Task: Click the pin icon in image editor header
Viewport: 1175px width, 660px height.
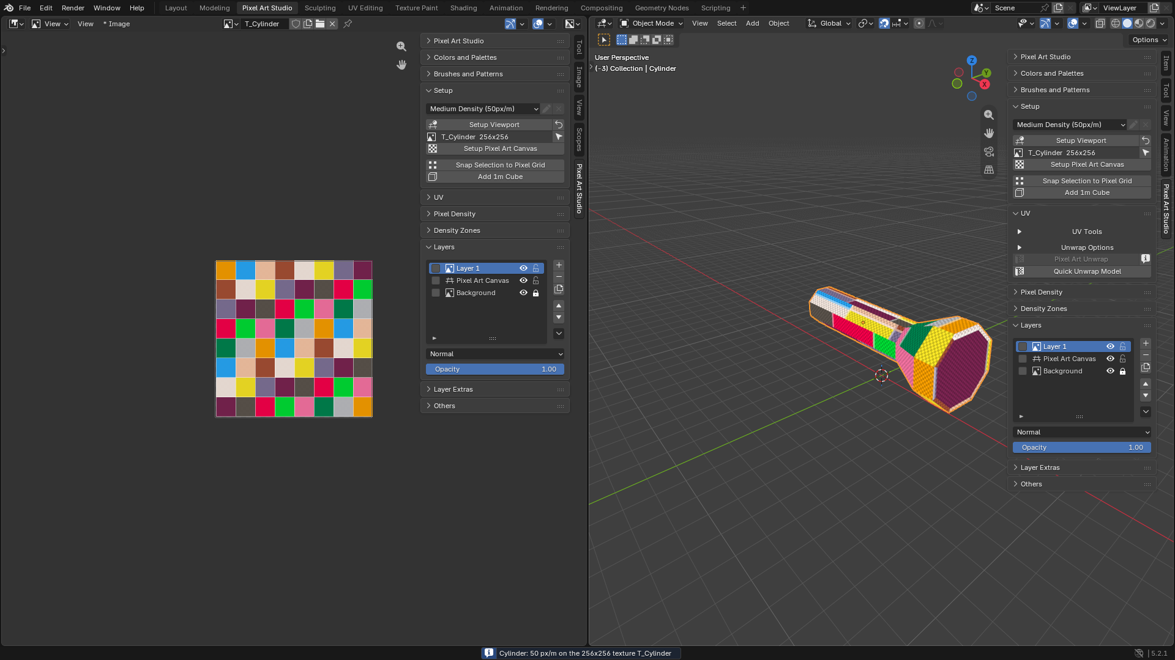Action: tap(348, 24)
